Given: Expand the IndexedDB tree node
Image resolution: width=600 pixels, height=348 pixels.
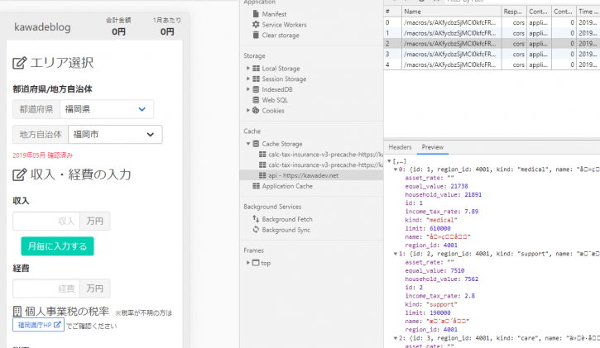Looking at the screenshot, I should coord(248,89).
